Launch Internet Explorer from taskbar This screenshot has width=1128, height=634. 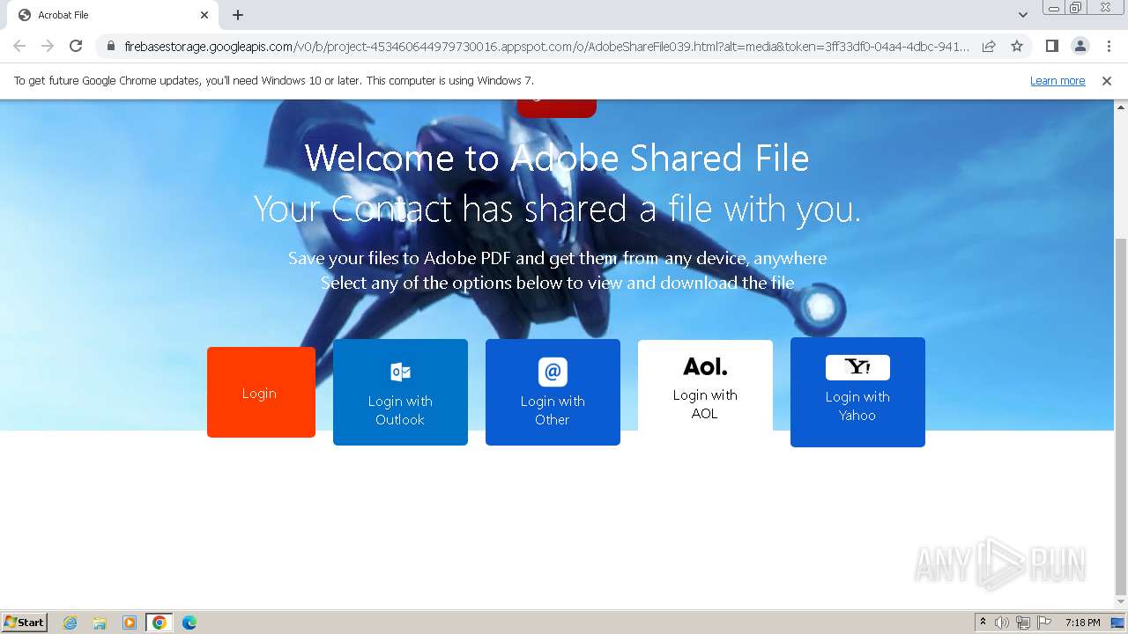70,623
